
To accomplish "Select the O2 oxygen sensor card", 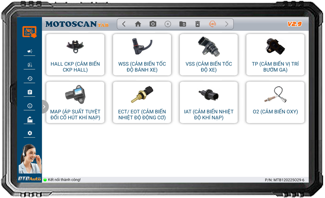I will pyautogui.click(x=275, y=102).
